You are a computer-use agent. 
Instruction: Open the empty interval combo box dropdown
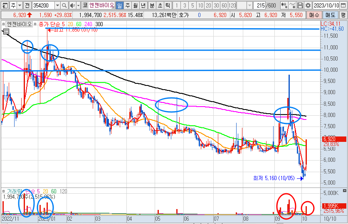pyautogui.click(x=250, y=5)
